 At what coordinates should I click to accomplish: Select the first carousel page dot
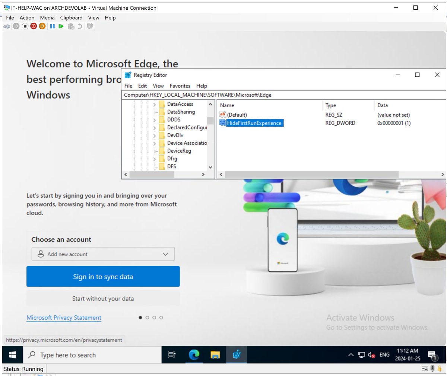click(x=140, y=318)
